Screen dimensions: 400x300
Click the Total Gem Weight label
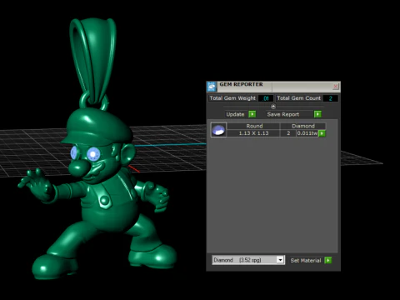[232, 98]
